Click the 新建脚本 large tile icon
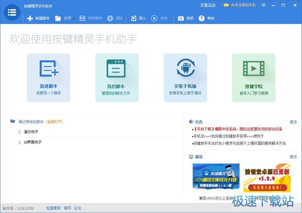 (49, 68)
